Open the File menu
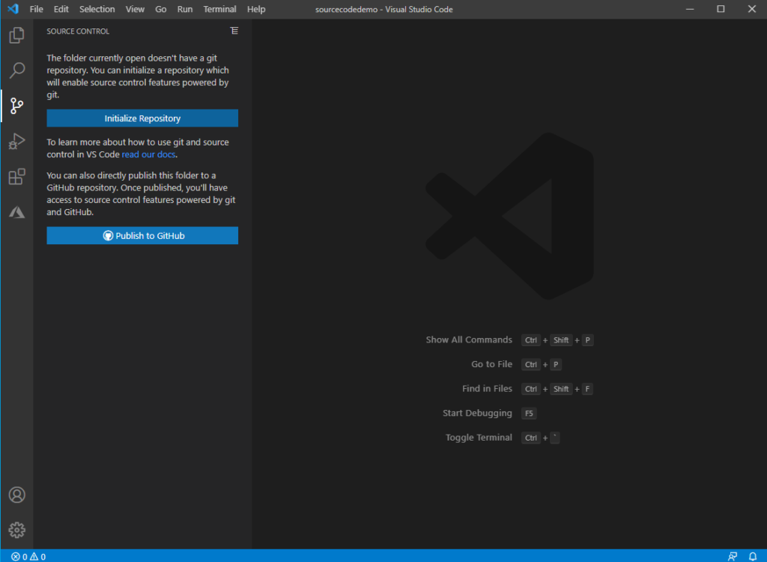This screenshot has height=562, width=767. click(x=35, y=9)
